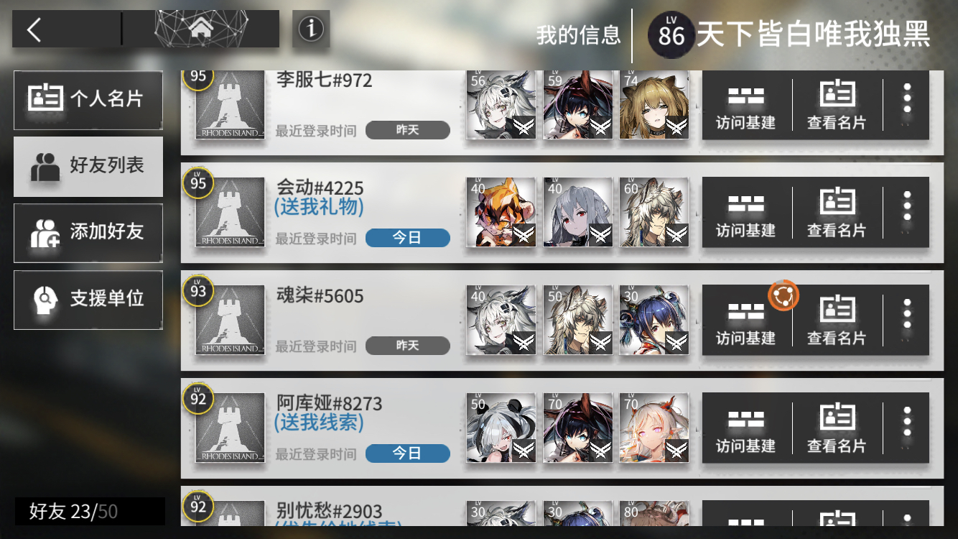
Task: Visit 魂柒#5605 base with orange clue badge
Action: 746,321
